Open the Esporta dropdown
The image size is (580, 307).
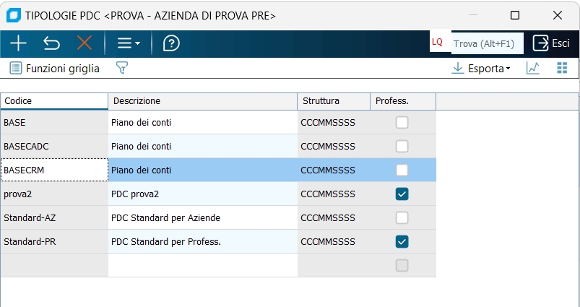(481, 68)
